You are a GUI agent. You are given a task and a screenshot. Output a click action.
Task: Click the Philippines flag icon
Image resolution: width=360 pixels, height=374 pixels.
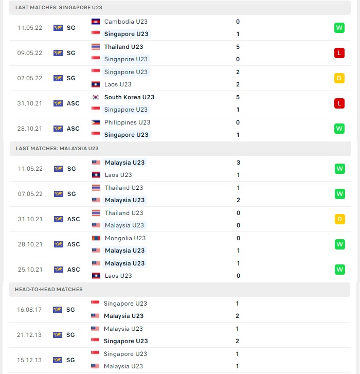click(96, 122)
